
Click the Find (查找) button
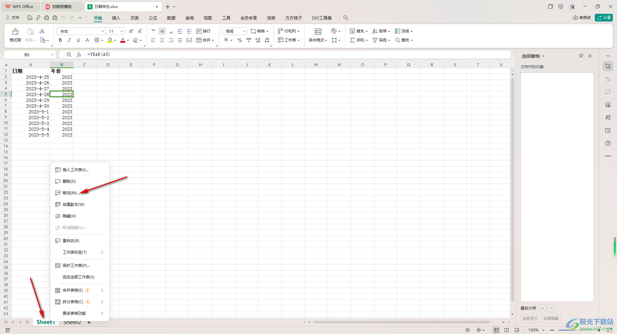click(404, 40)
